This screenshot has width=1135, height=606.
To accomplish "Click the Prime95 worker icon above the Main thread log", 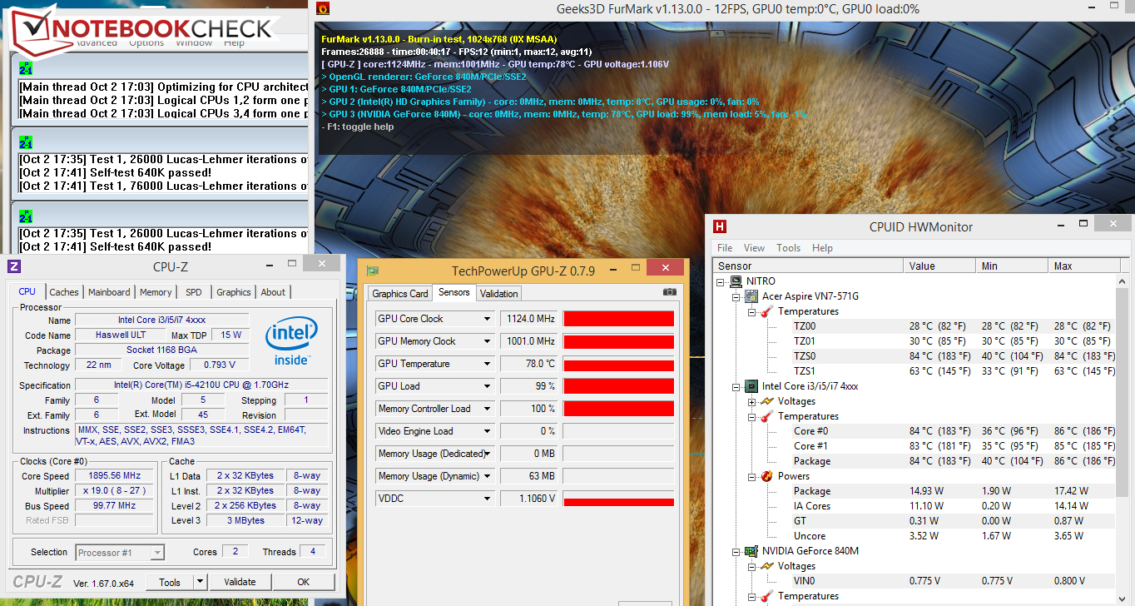I will point(26,68).
